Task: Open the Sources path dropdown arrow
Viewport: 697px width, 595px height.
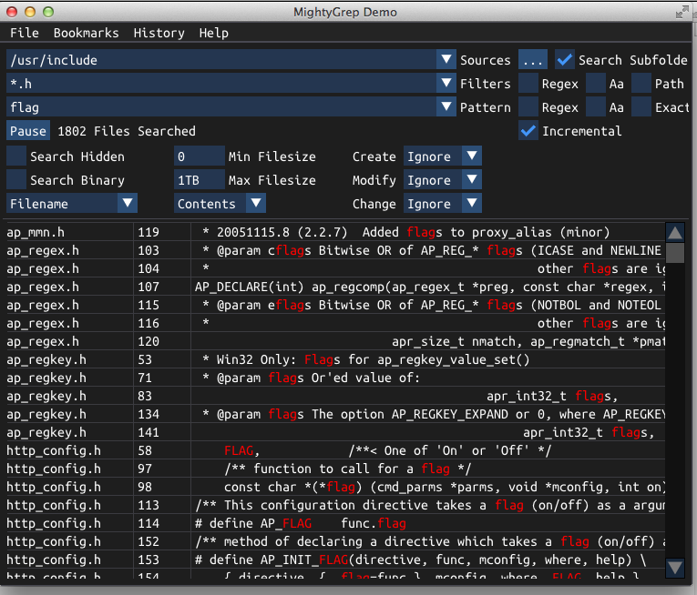Action: click(446, 60)
